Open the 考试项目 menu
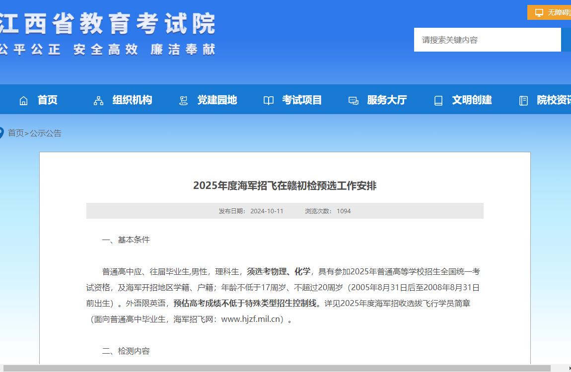The height and width of the screenshot is (372, 571). 302,100
